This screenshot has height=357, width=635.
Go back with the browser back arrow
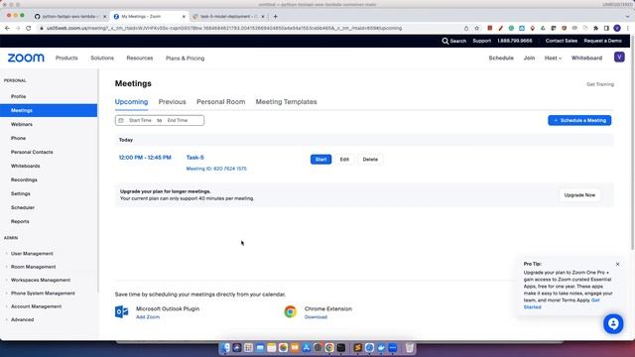tap(7, 28)
